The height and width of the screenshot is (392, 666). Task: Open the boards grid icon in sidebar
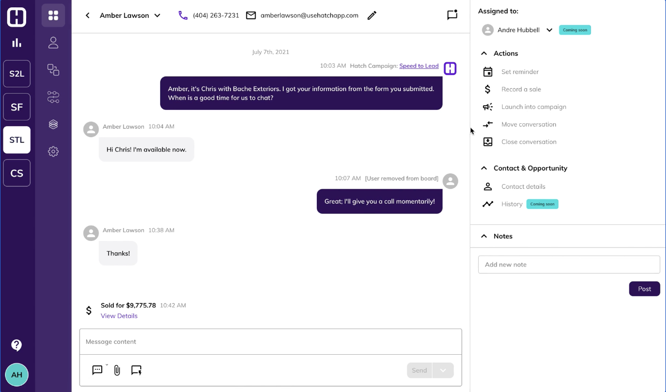[x=53, y=15]
